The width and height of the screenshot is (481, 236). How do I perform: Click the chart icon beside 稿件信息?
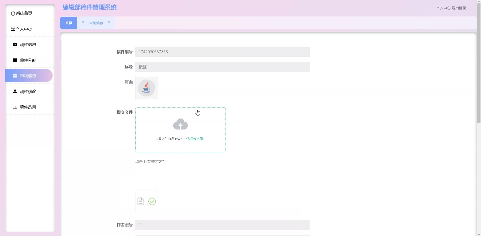click(15, 44)
